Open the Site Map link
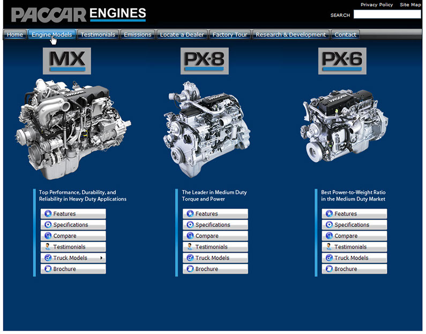The height and width of the screenshot is (334, 426). [x=410, y=5]
